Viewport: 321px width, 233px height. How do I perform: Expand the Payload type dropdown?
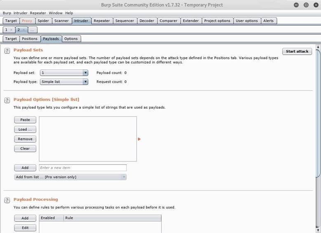(x=64, y=82)
